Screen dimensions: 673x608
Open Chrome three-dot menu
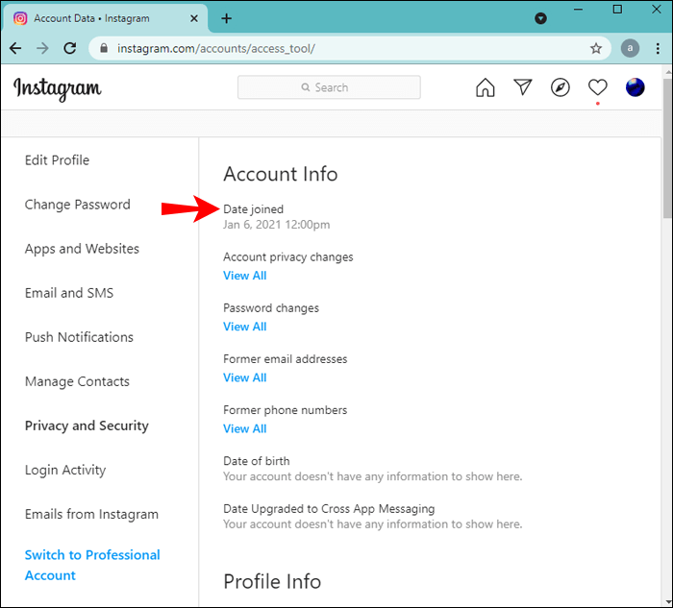(x=658, y=48)
